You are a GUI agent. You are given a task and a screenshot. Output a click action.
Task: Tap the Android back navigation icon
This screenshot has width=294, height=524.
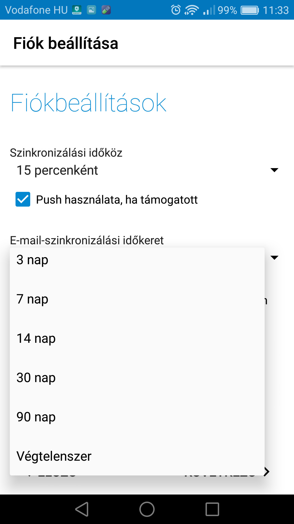point(82,509)
